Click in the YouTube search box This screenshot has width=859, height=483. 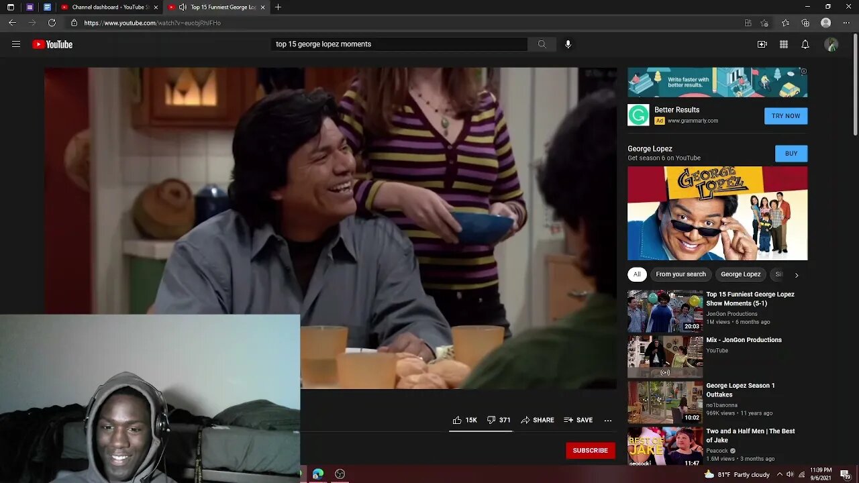(399, 44)
